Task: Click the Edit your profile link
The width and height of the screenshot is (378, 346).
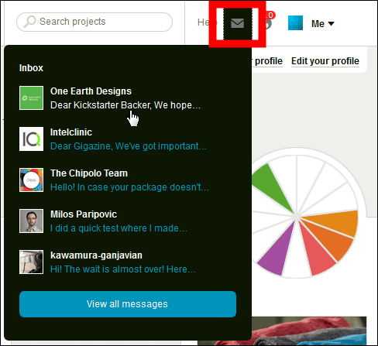Action: (x=325, y=61)
